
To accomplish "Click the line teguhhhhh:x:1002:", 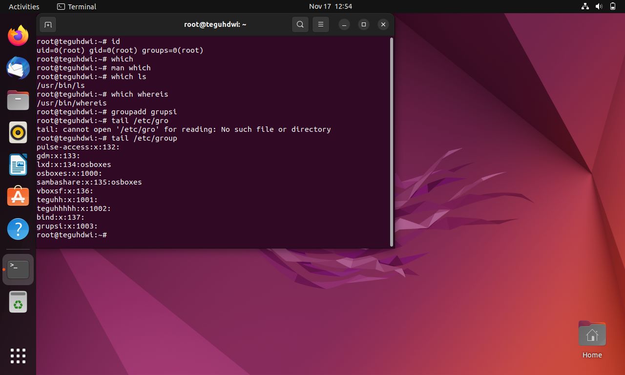I will [74, 208].
